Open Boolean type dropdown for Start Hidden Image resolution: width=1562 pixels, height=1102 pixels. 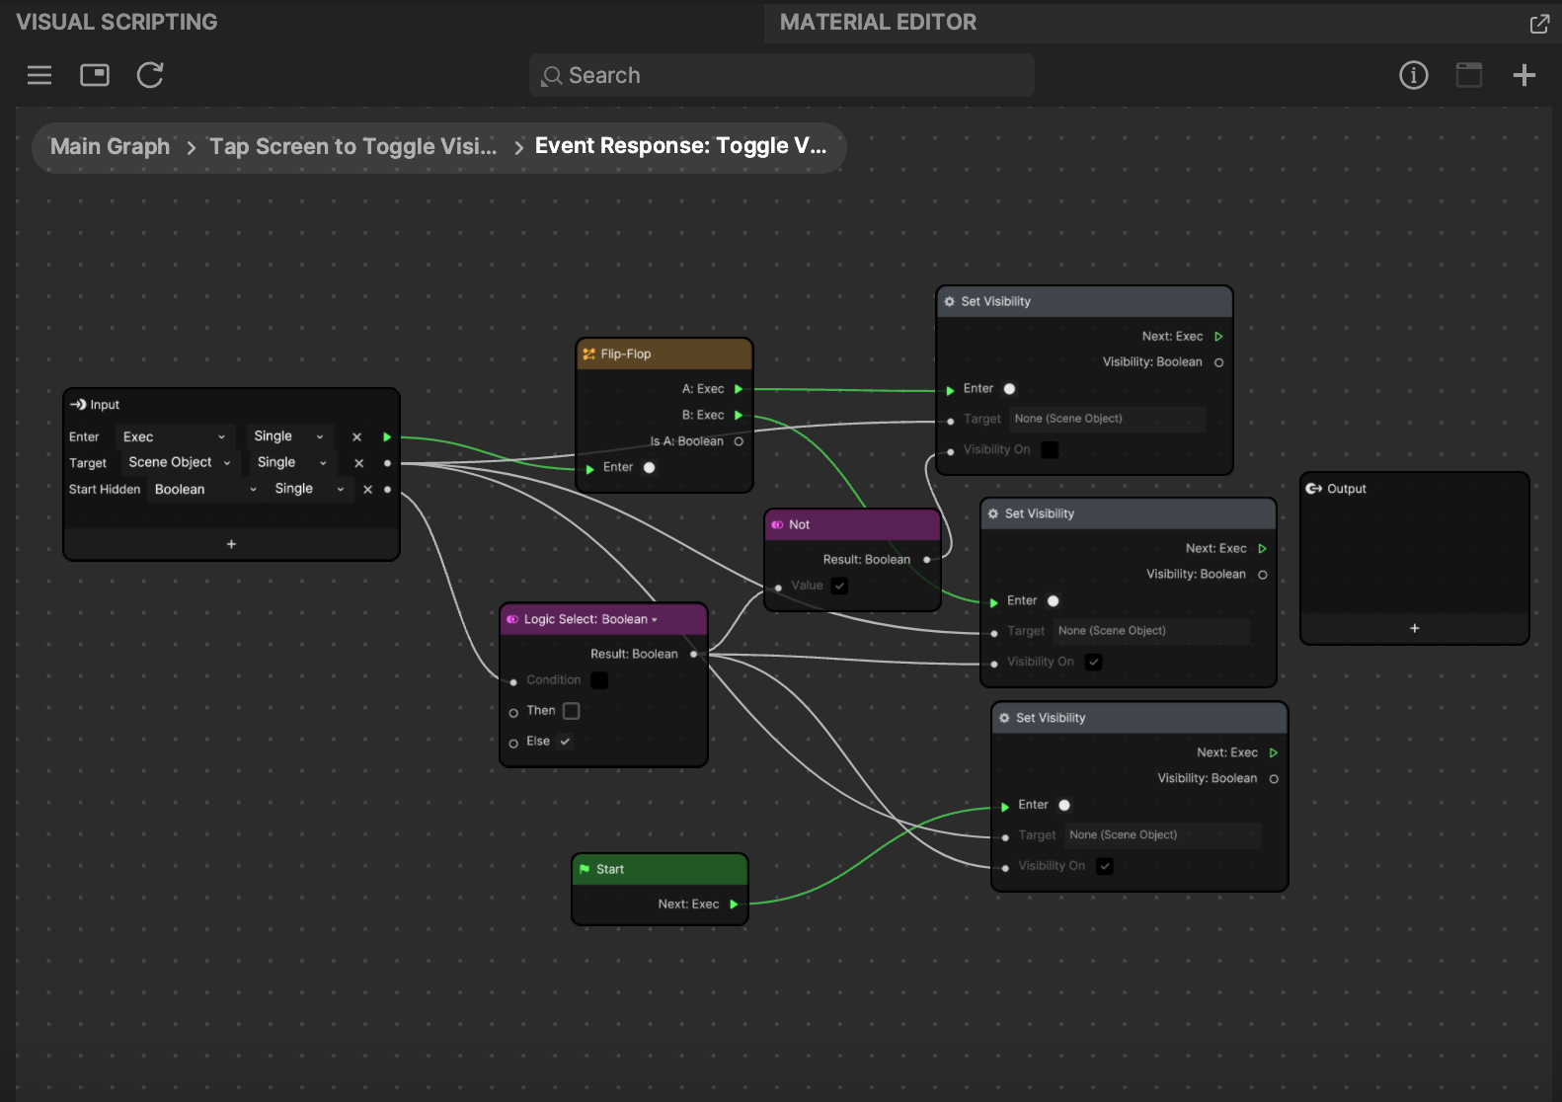coord(204,489)
